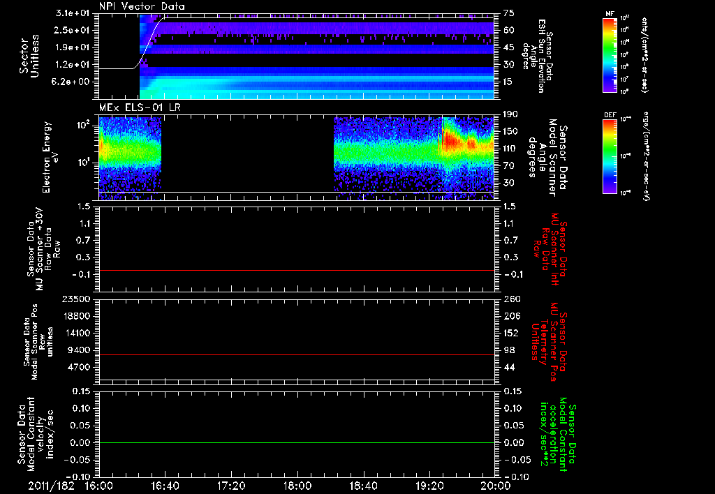The height and width of the screenshot is (494, 715).
Task: Click the red line in MU Scanner +30V plot
Action: (296, 270)
